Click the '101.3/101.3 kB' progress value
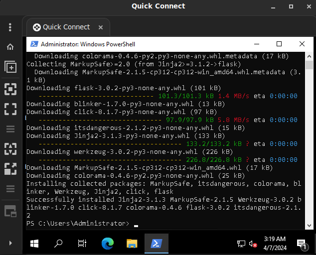This screenshot has height=255, width=316. coord(186,96)
